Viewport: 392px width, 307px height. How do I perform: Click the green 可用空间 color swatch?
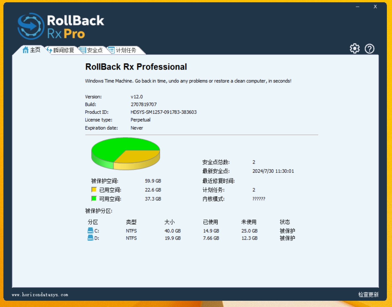(94, 198)
